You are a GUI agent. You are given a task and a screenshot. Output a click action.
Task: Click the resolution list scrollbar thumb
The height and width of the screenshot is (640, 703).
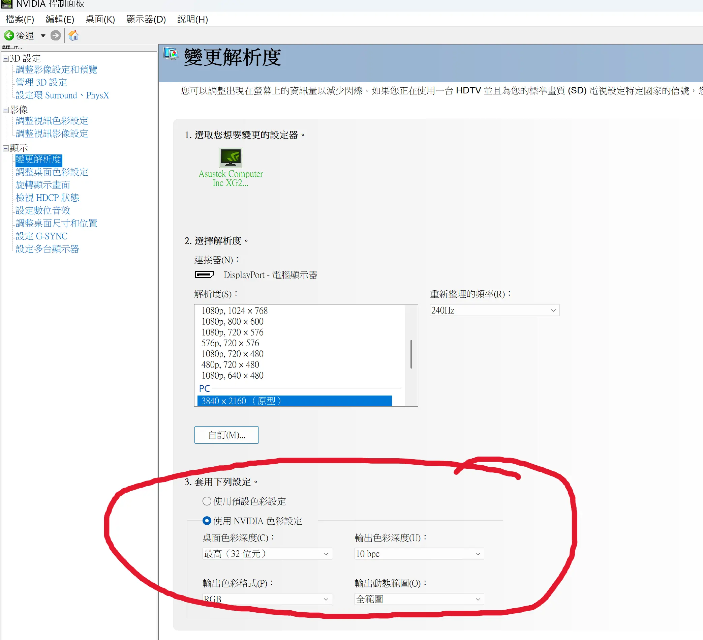[x=411, y=354]
